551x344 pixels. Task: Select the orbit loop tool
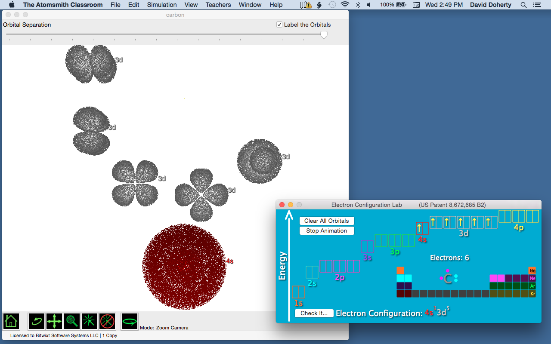(129, 321)
